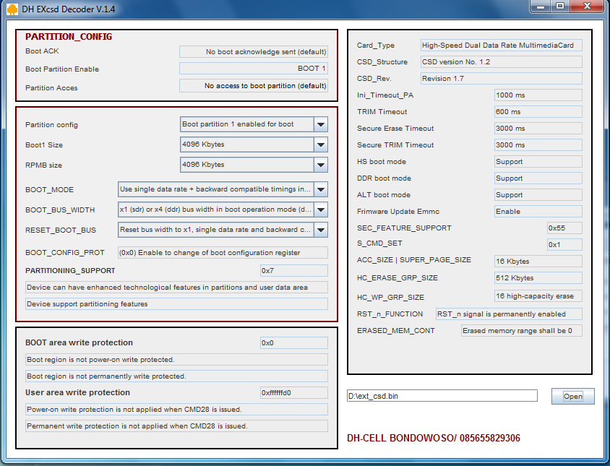Maximize the DH EXcsd Decoder window

click(x=560, y=7)
